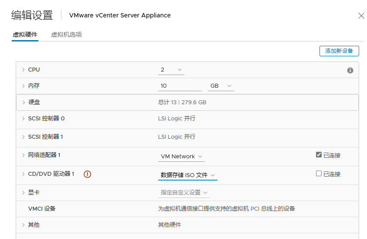Expand the 硬盘 hard disk row

(24, 102)
